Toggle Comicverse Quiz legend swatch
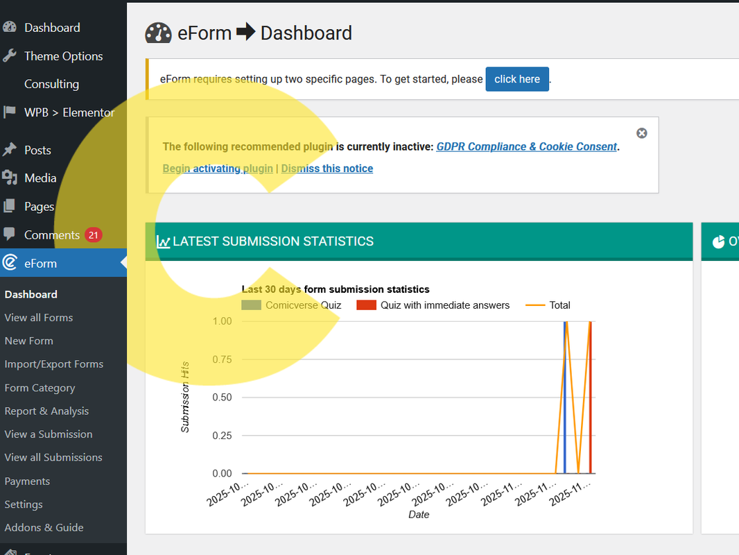Image resolution: width=739 pixels, height=555 pixels. (251, 305)
